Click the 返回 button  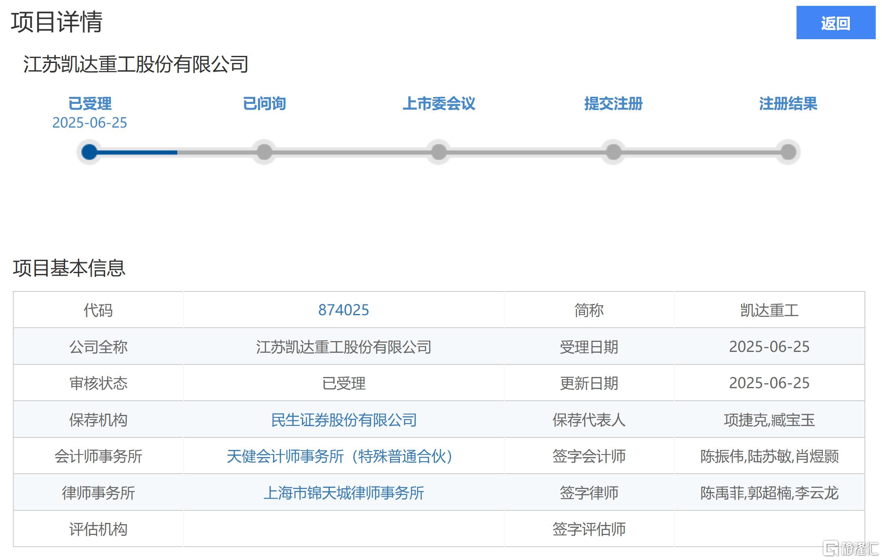click(835, 23)
